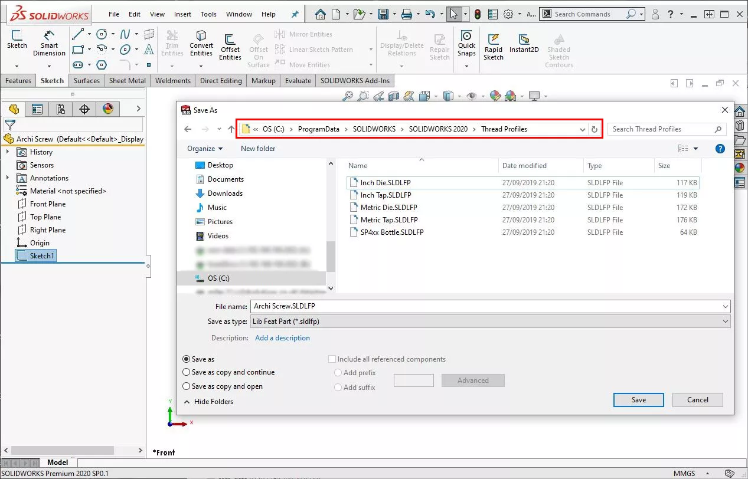
Task: Click the 'Add a description' link
Action: tap(282, 338)
